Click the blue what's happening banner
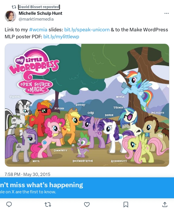174x209 pixels. tap(87, 188)
